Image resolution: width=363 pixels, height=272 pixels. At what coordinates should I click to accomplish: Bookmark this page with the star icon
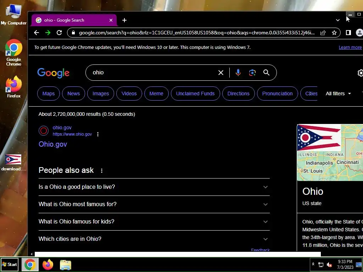(334, 33)
